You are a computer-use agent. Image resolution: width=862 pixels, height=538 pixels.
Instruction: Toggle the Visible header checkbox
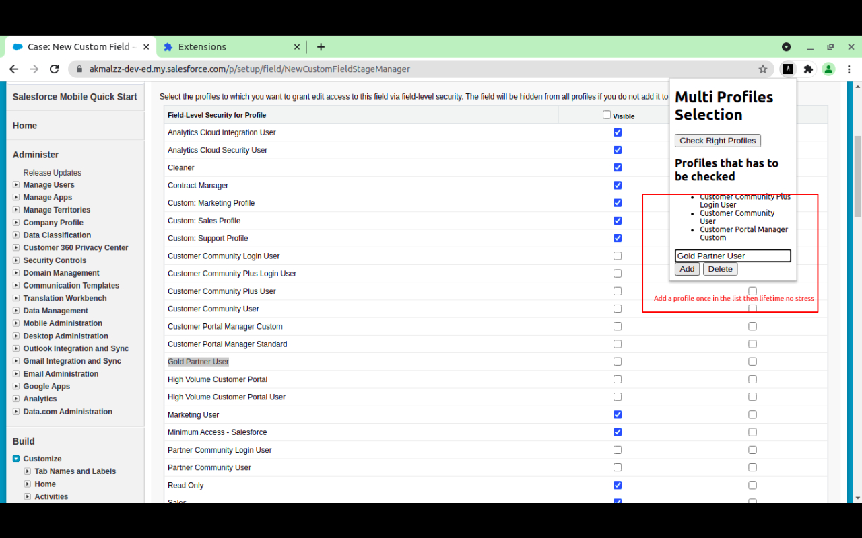click(x=607, y=115)
